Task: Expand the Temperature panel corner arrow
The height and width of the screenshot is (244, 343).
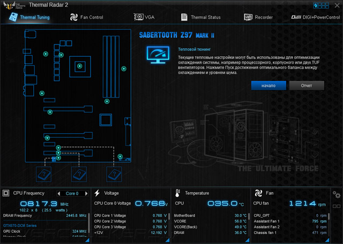Action: tap(247, 240)
